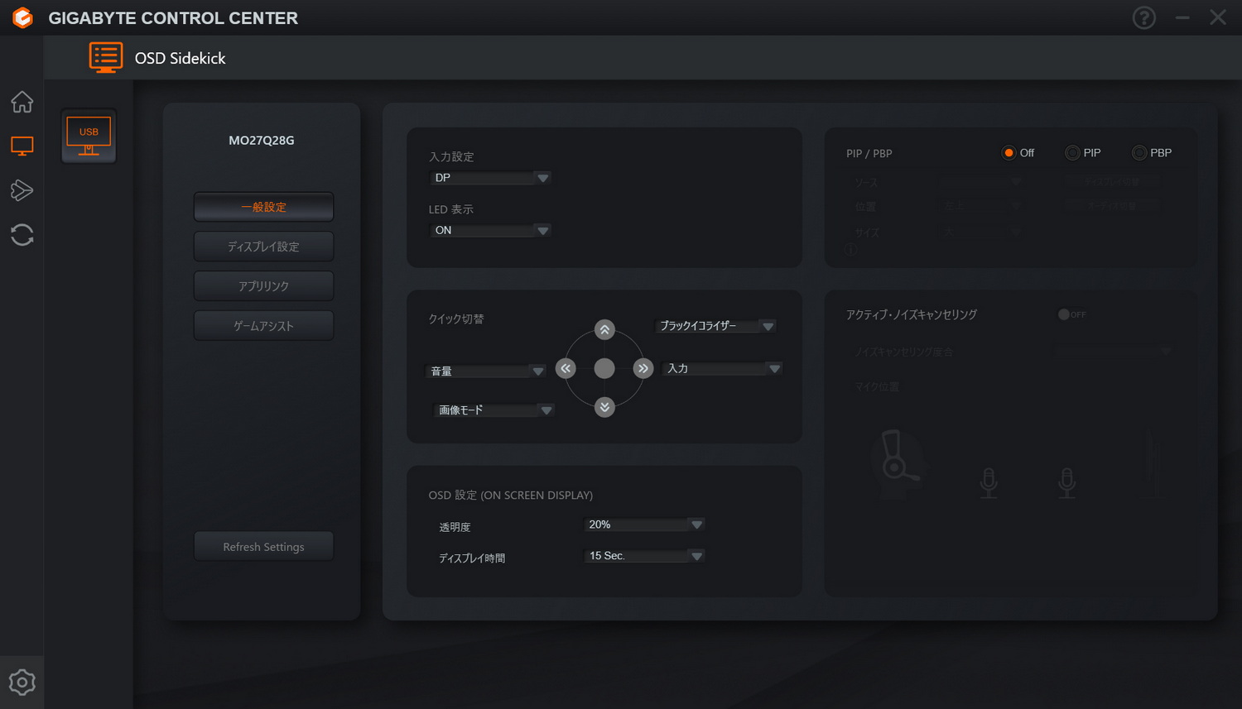
Task: Select the orange monitor icon in the sidebar
Action: [x=22, y=146]
